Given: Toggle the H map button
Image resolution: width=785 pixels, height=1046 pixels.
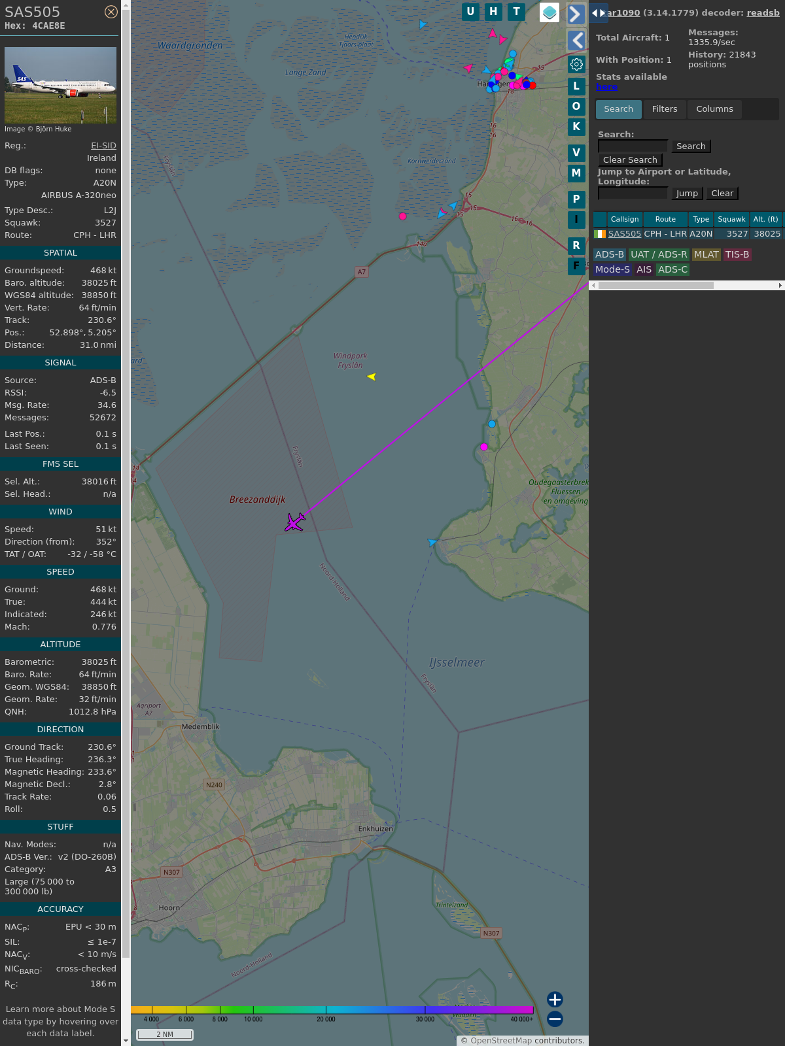Looking at the screenshot, I should coord(493,12).
